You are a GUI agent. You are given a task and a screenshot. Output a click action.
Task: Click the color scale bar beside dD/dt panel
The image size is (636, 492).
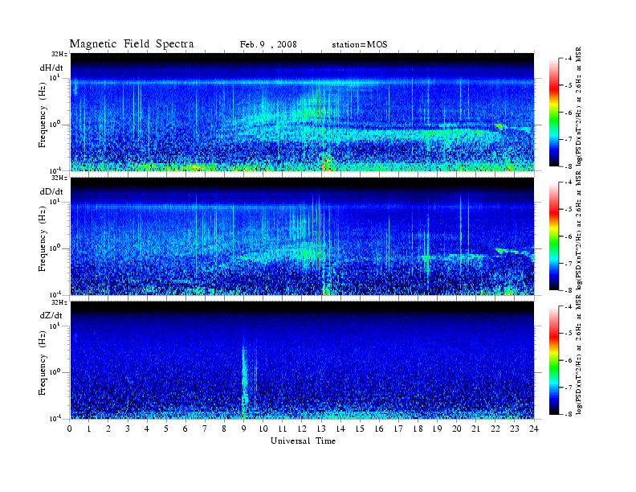(x=553, y=236)
